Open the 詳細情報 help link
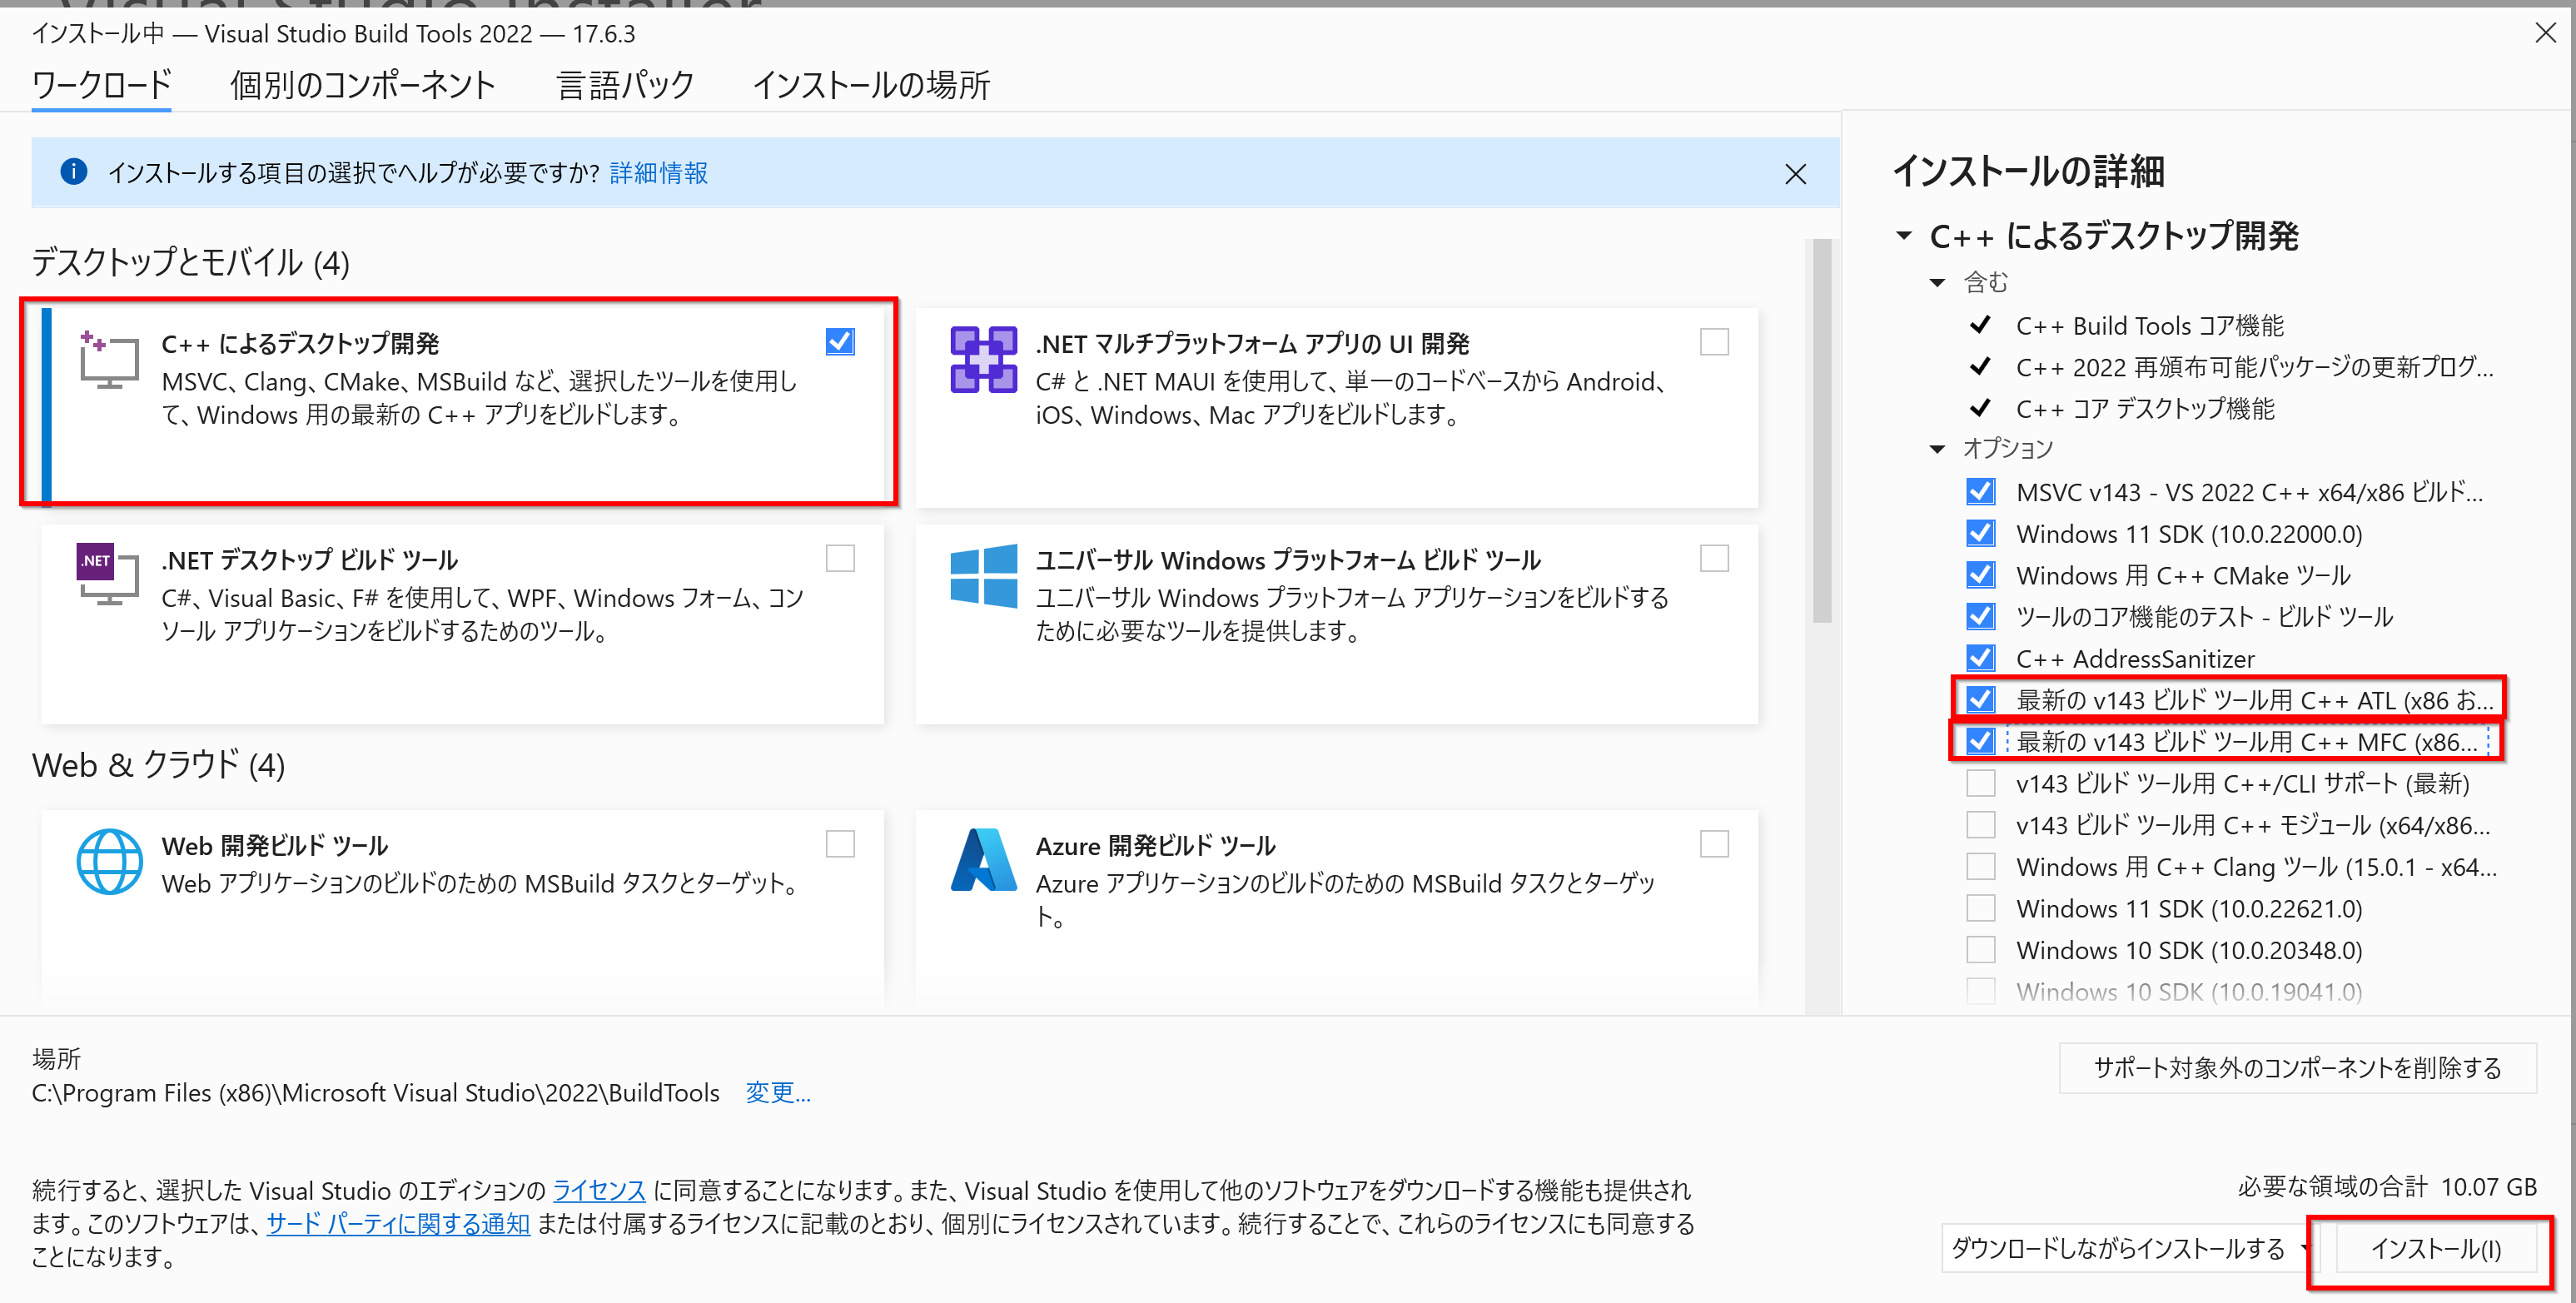Viewport: 2576px width, 1303px height. coord(658,173)
